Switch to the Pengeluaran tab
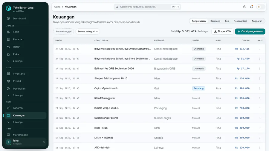Screen dimensions: 269x151 199,21
